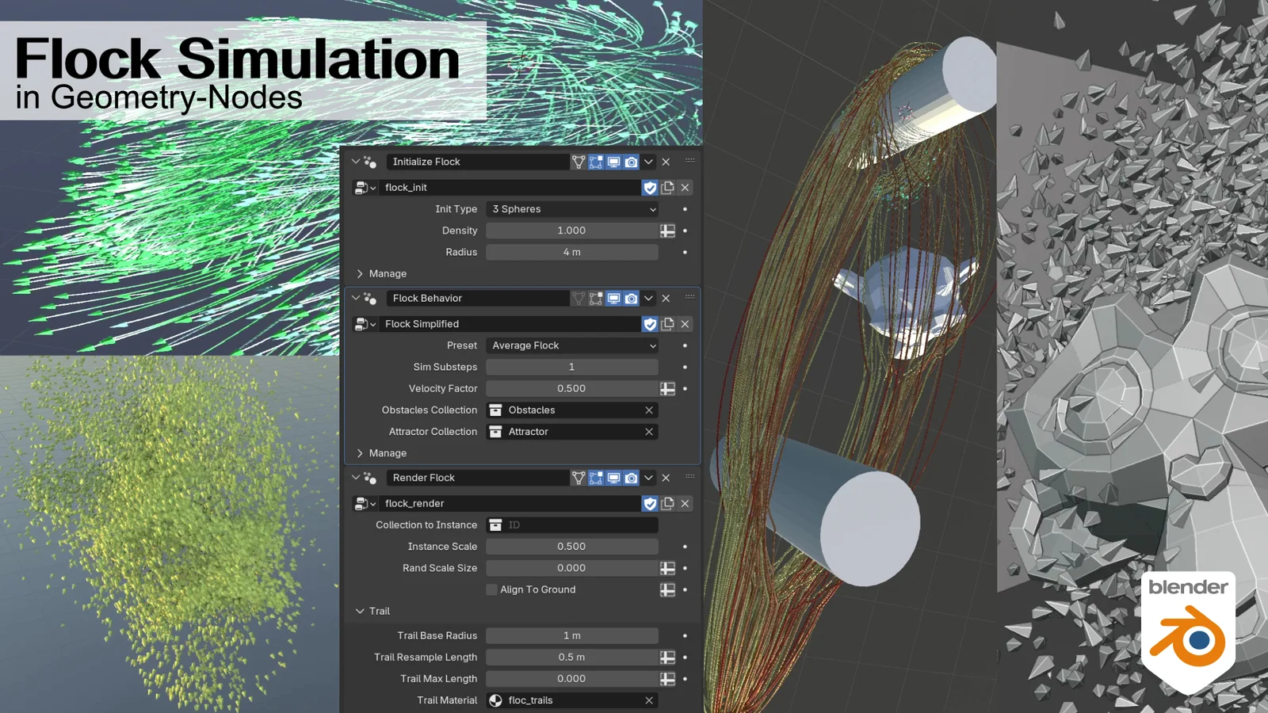Enable the Align To Ground checkbox
Viewport: 1268px width, 713px height.
click(491, 589)
